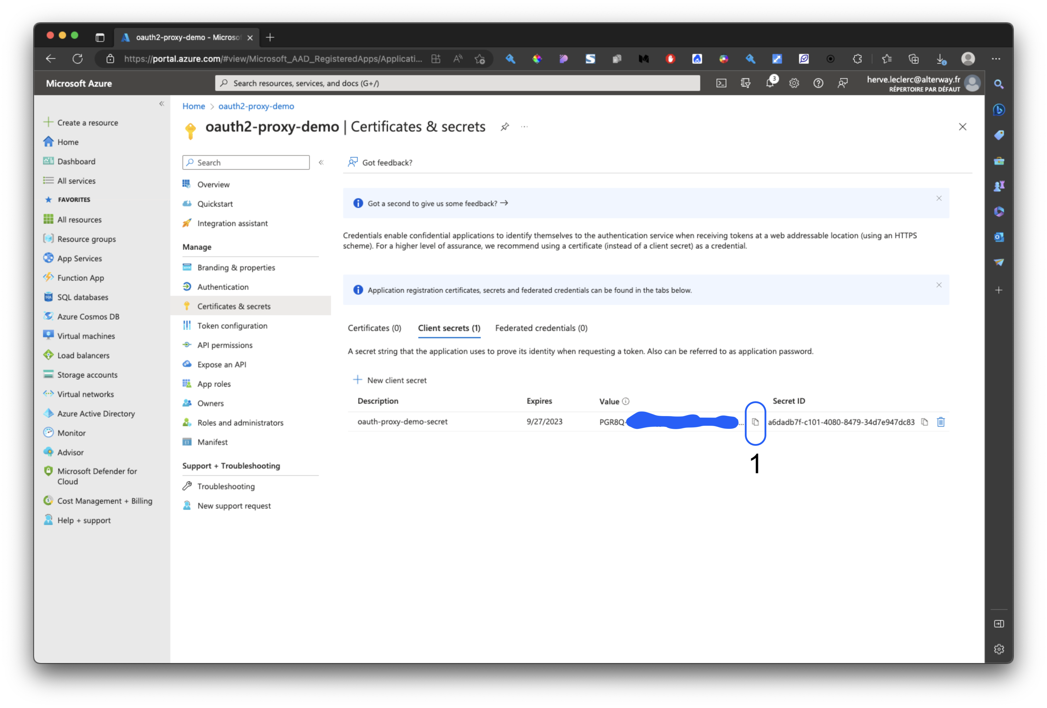Image resolution: width=1047 pixels, height=708 pixels.
Task: Open the help question mark icon
Action: tap(818, 83)
